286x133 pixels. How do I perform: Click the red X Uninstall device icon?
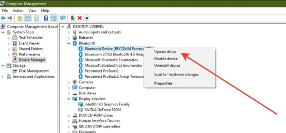(80, 18)
